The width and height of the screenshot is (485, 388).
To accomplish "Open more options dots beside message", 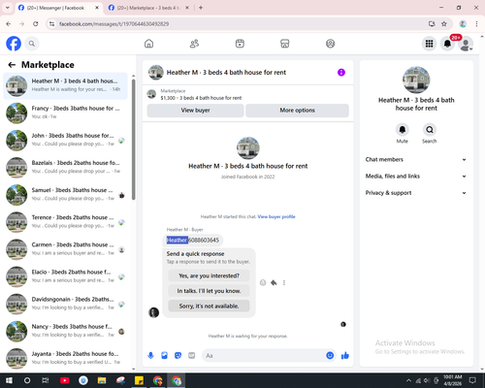I will click(x=284, y=283).
